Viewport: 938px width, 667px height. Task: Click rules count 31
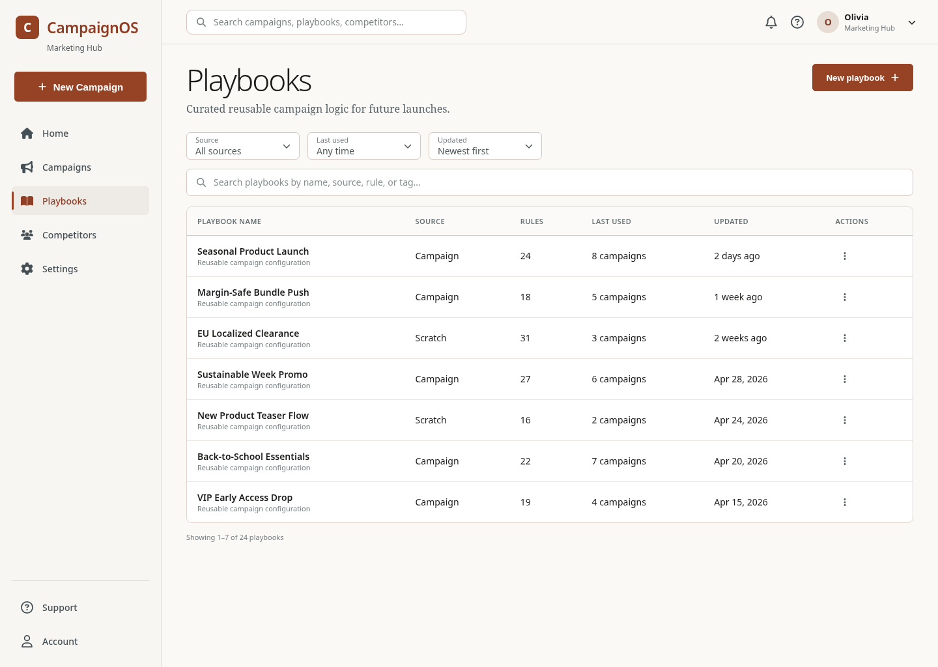[525, 338]
